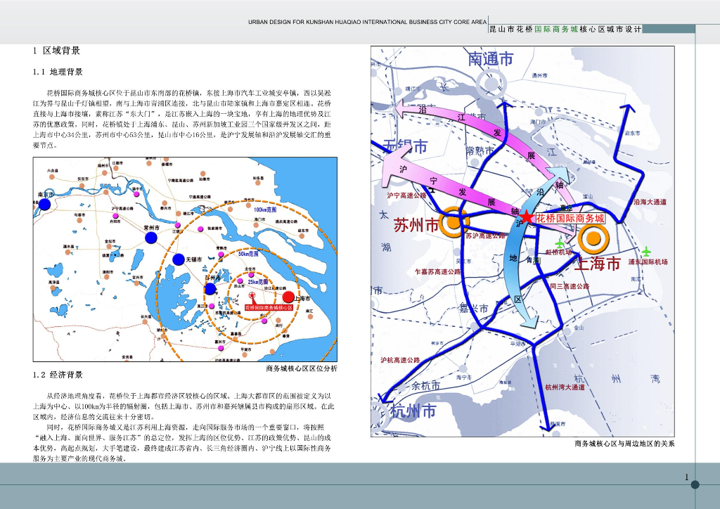The height and width of the screenshot is (509, 720).
Task: Click the orange circle marker beside 苏州市
Action: (454, 223)
